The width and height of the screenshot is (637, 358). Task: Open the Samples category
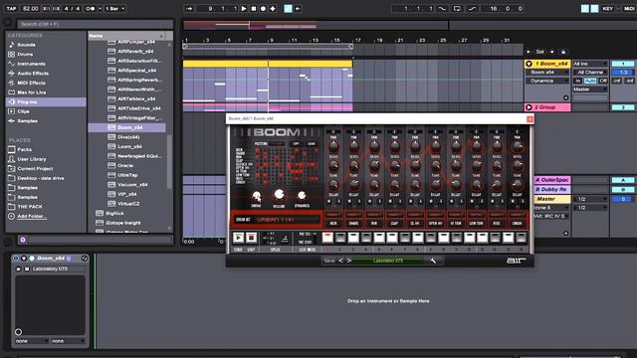(x=27, y=121)
